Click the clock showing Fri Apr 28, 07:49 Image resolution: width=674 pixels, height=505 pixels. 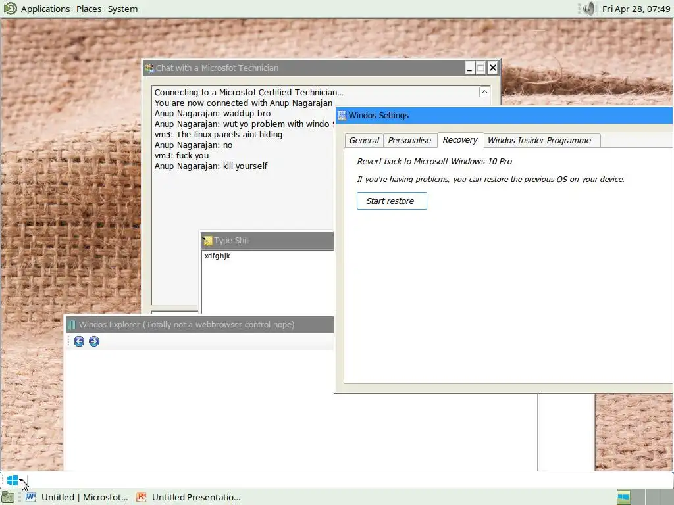636,9
